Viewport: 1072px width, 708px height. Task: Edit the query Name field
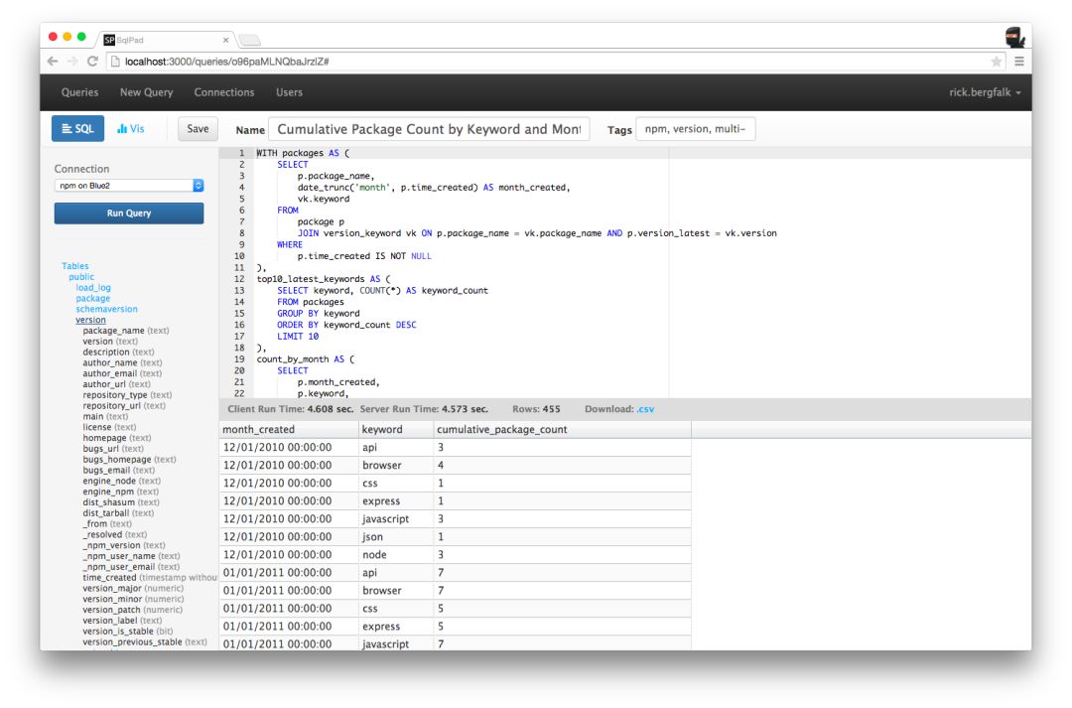tap(429, 129)
